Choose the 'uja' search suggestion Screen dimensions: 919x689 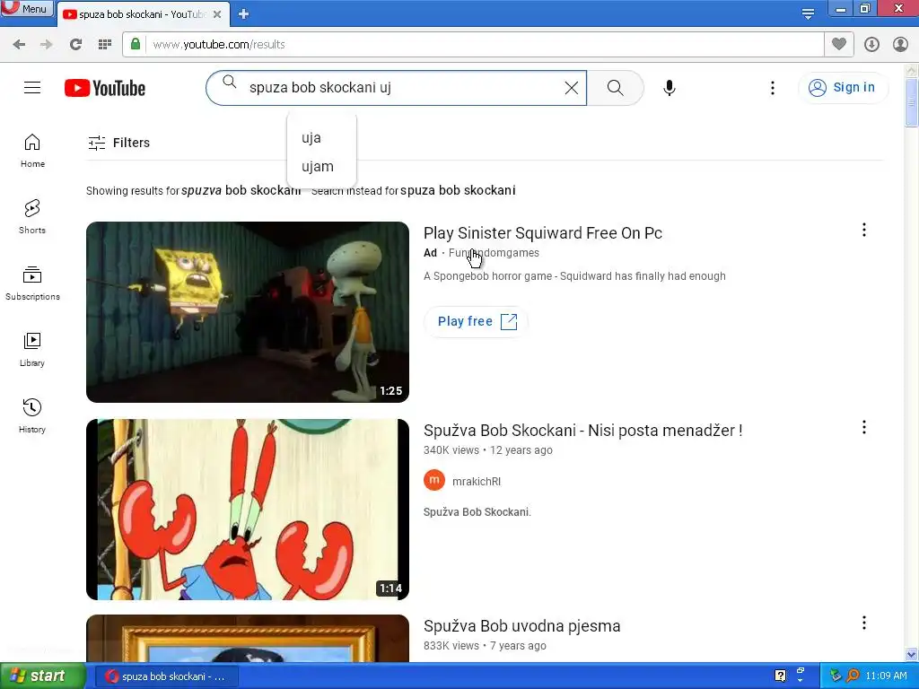pos(321,137)
